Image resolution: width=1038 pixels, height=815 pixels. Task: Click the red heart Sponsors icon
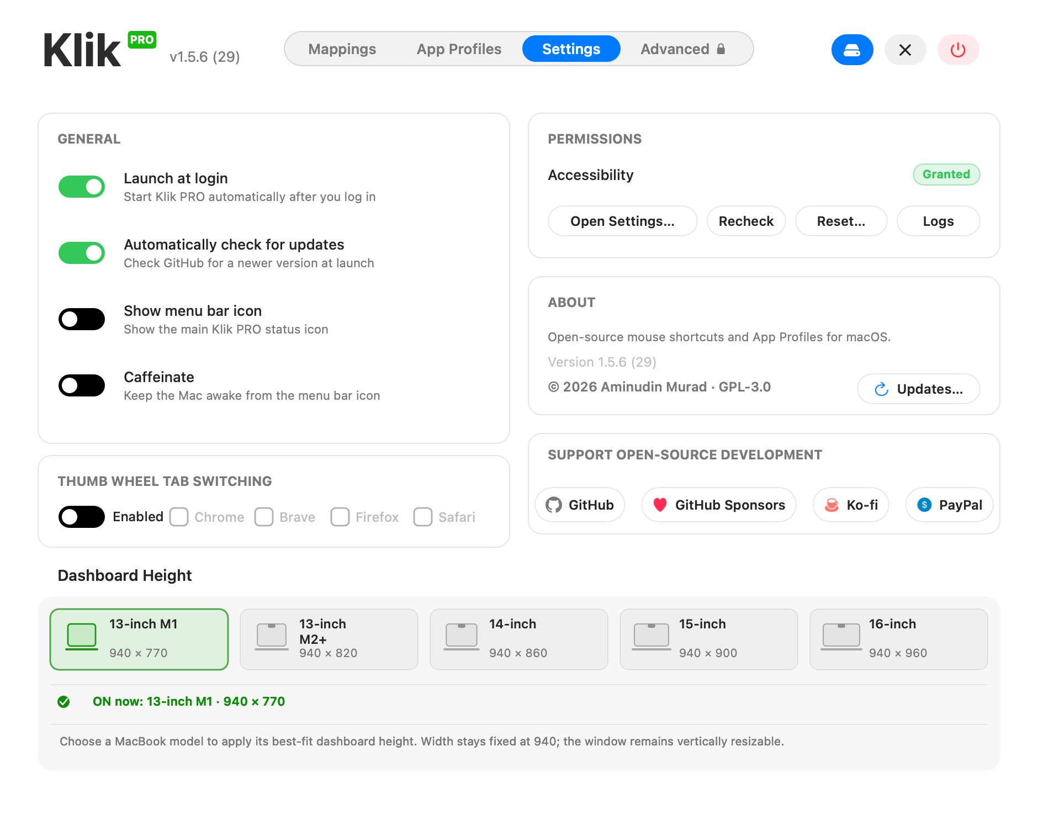click(660, 505)
